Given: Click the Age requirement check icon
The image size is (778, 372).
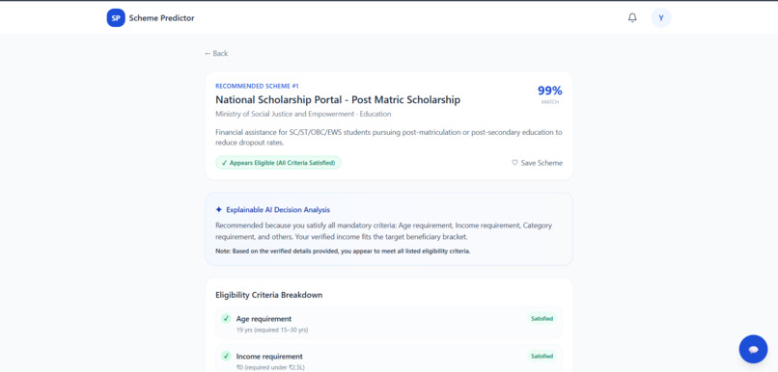Looking at the screenshot, I should click(226, 318).
